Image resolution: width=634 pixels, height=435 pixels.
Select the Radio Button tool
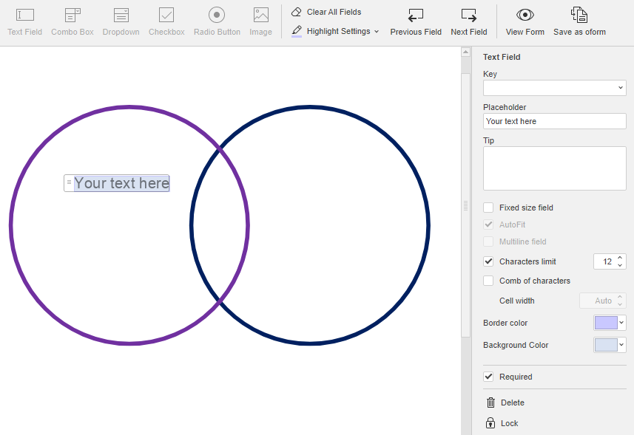(x=216, y=21)
